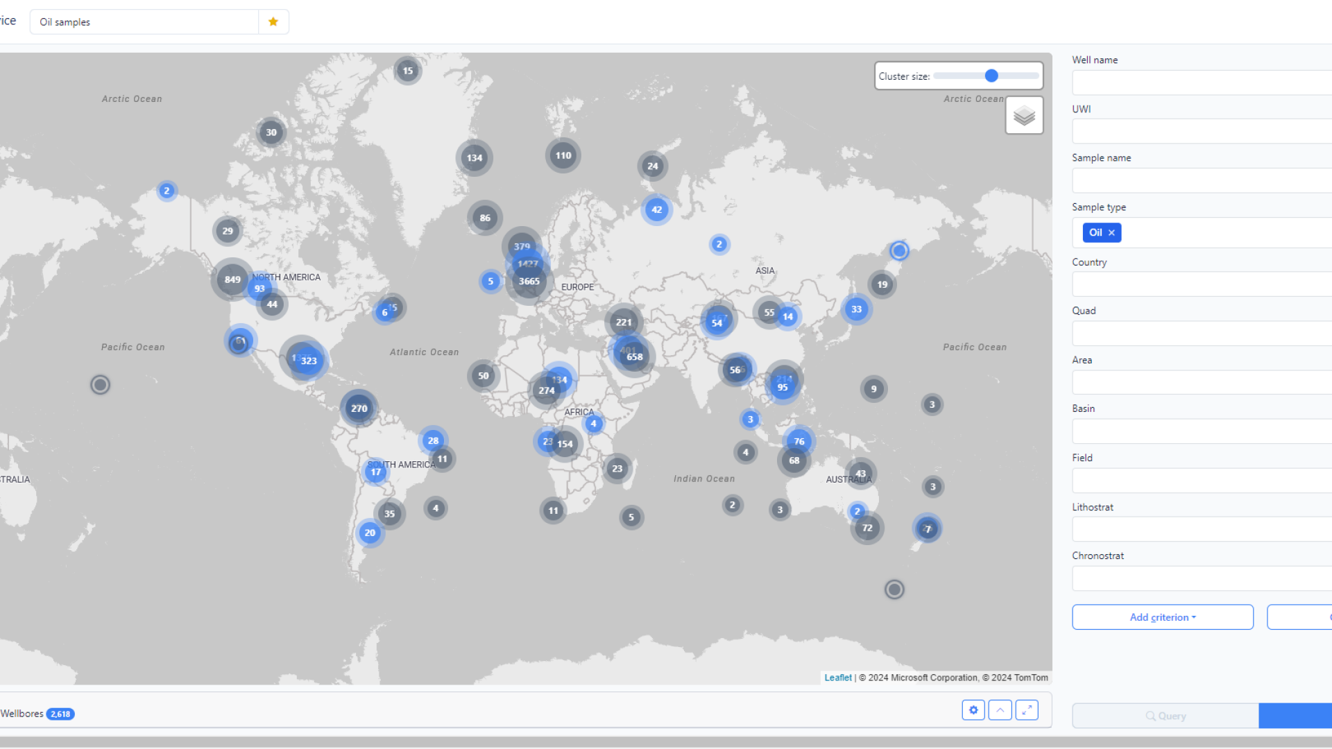The width and height of the screenshot is (1332, 749).
Task: Click the Oil samples search box
Action: pos(144,22)
